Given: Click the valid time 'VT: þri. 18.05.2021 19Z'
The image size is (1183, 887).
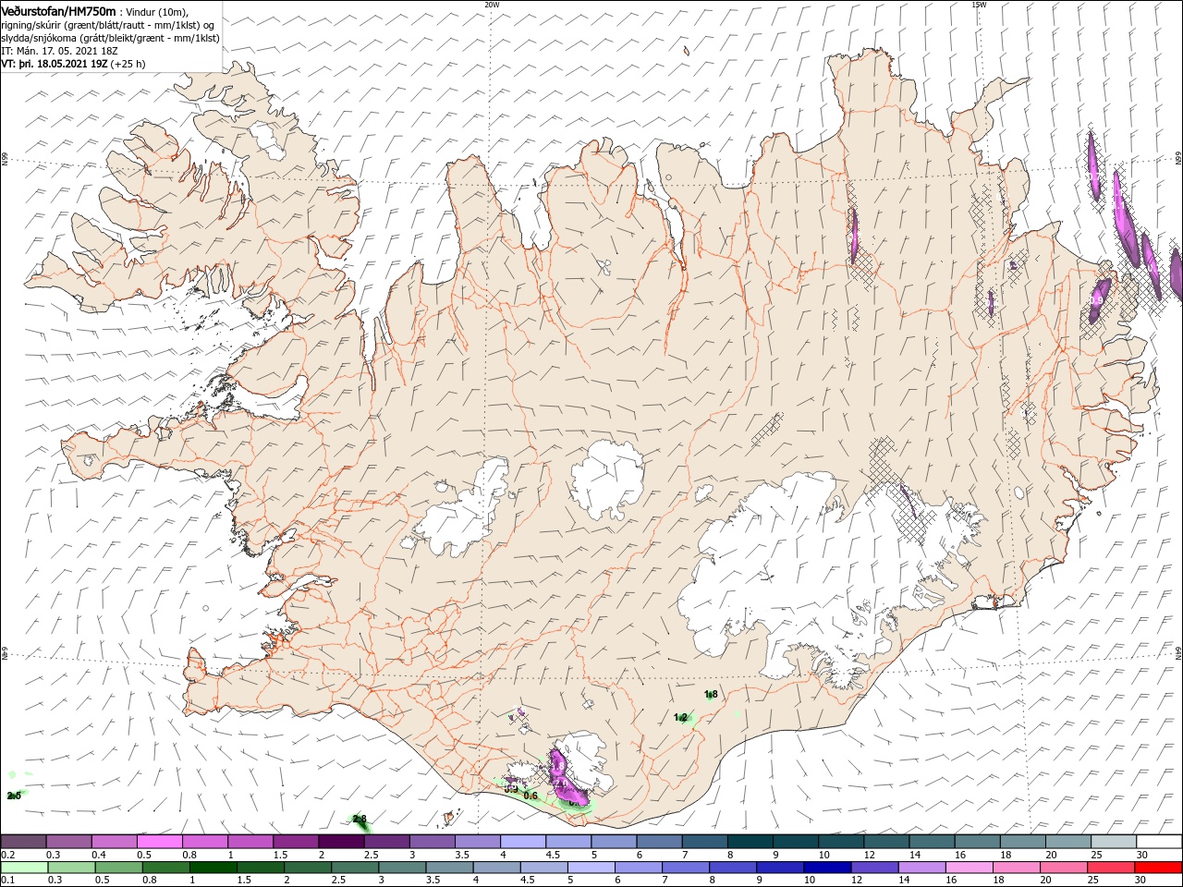Looking at the screenshot, I should coord(55,64).
